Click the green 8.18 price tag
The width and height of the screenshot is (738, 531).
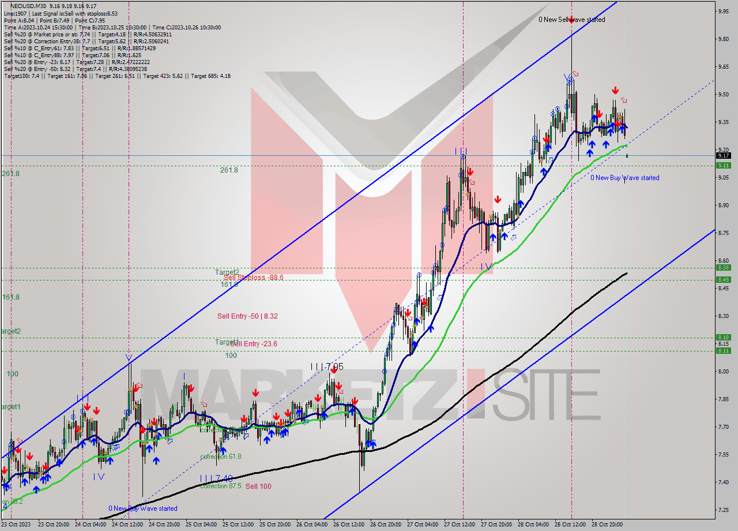(x=723, y=338)
